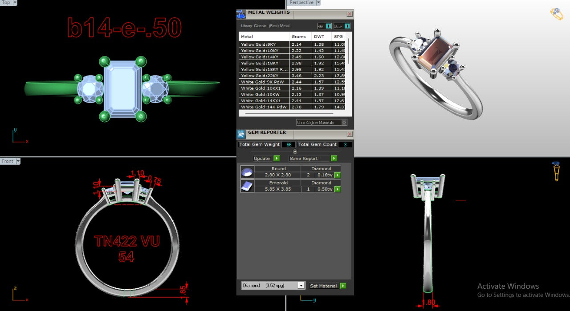Screen dimensions: 570x311
Task: Click the 3.46 grams cell
Action: tap(301, 76)
